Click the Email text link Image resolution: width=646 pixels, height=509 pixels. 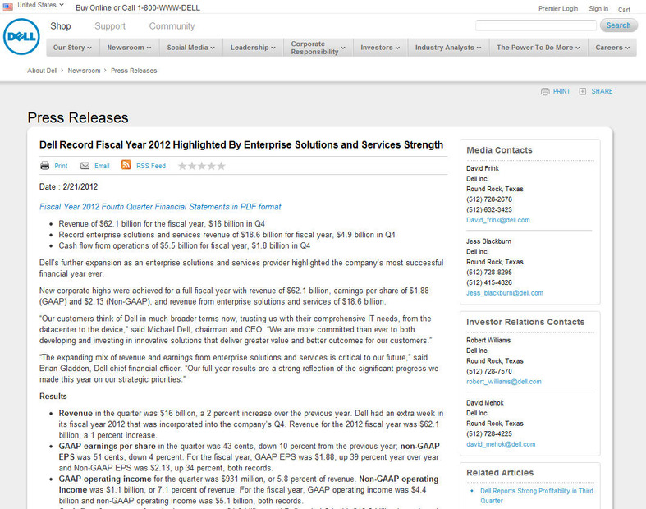point(102,166)
